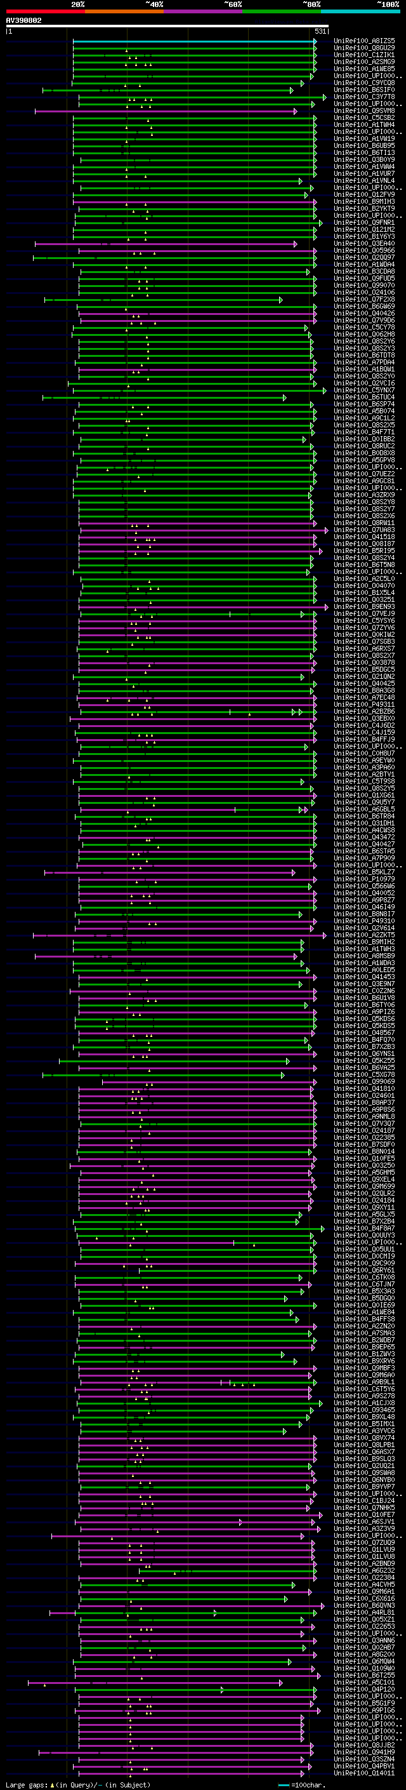The width and height of the screenshot is (406, 1790).
Task: Click the cyan alignment bar for UniRef100_A8IZS5
Action: (x=195, y=41)
